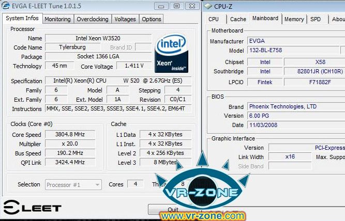Expand the Processor #1 selection dropdown
345x221 pixels.
tap(73, 185)
